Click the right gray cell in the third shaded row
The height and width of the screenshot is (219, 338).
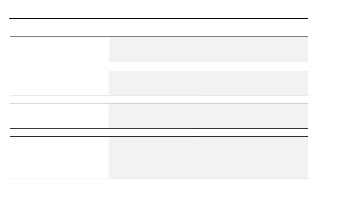(x=253, y=116)
